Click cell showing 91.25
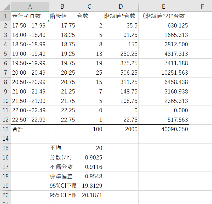 [x=121, y=35]
